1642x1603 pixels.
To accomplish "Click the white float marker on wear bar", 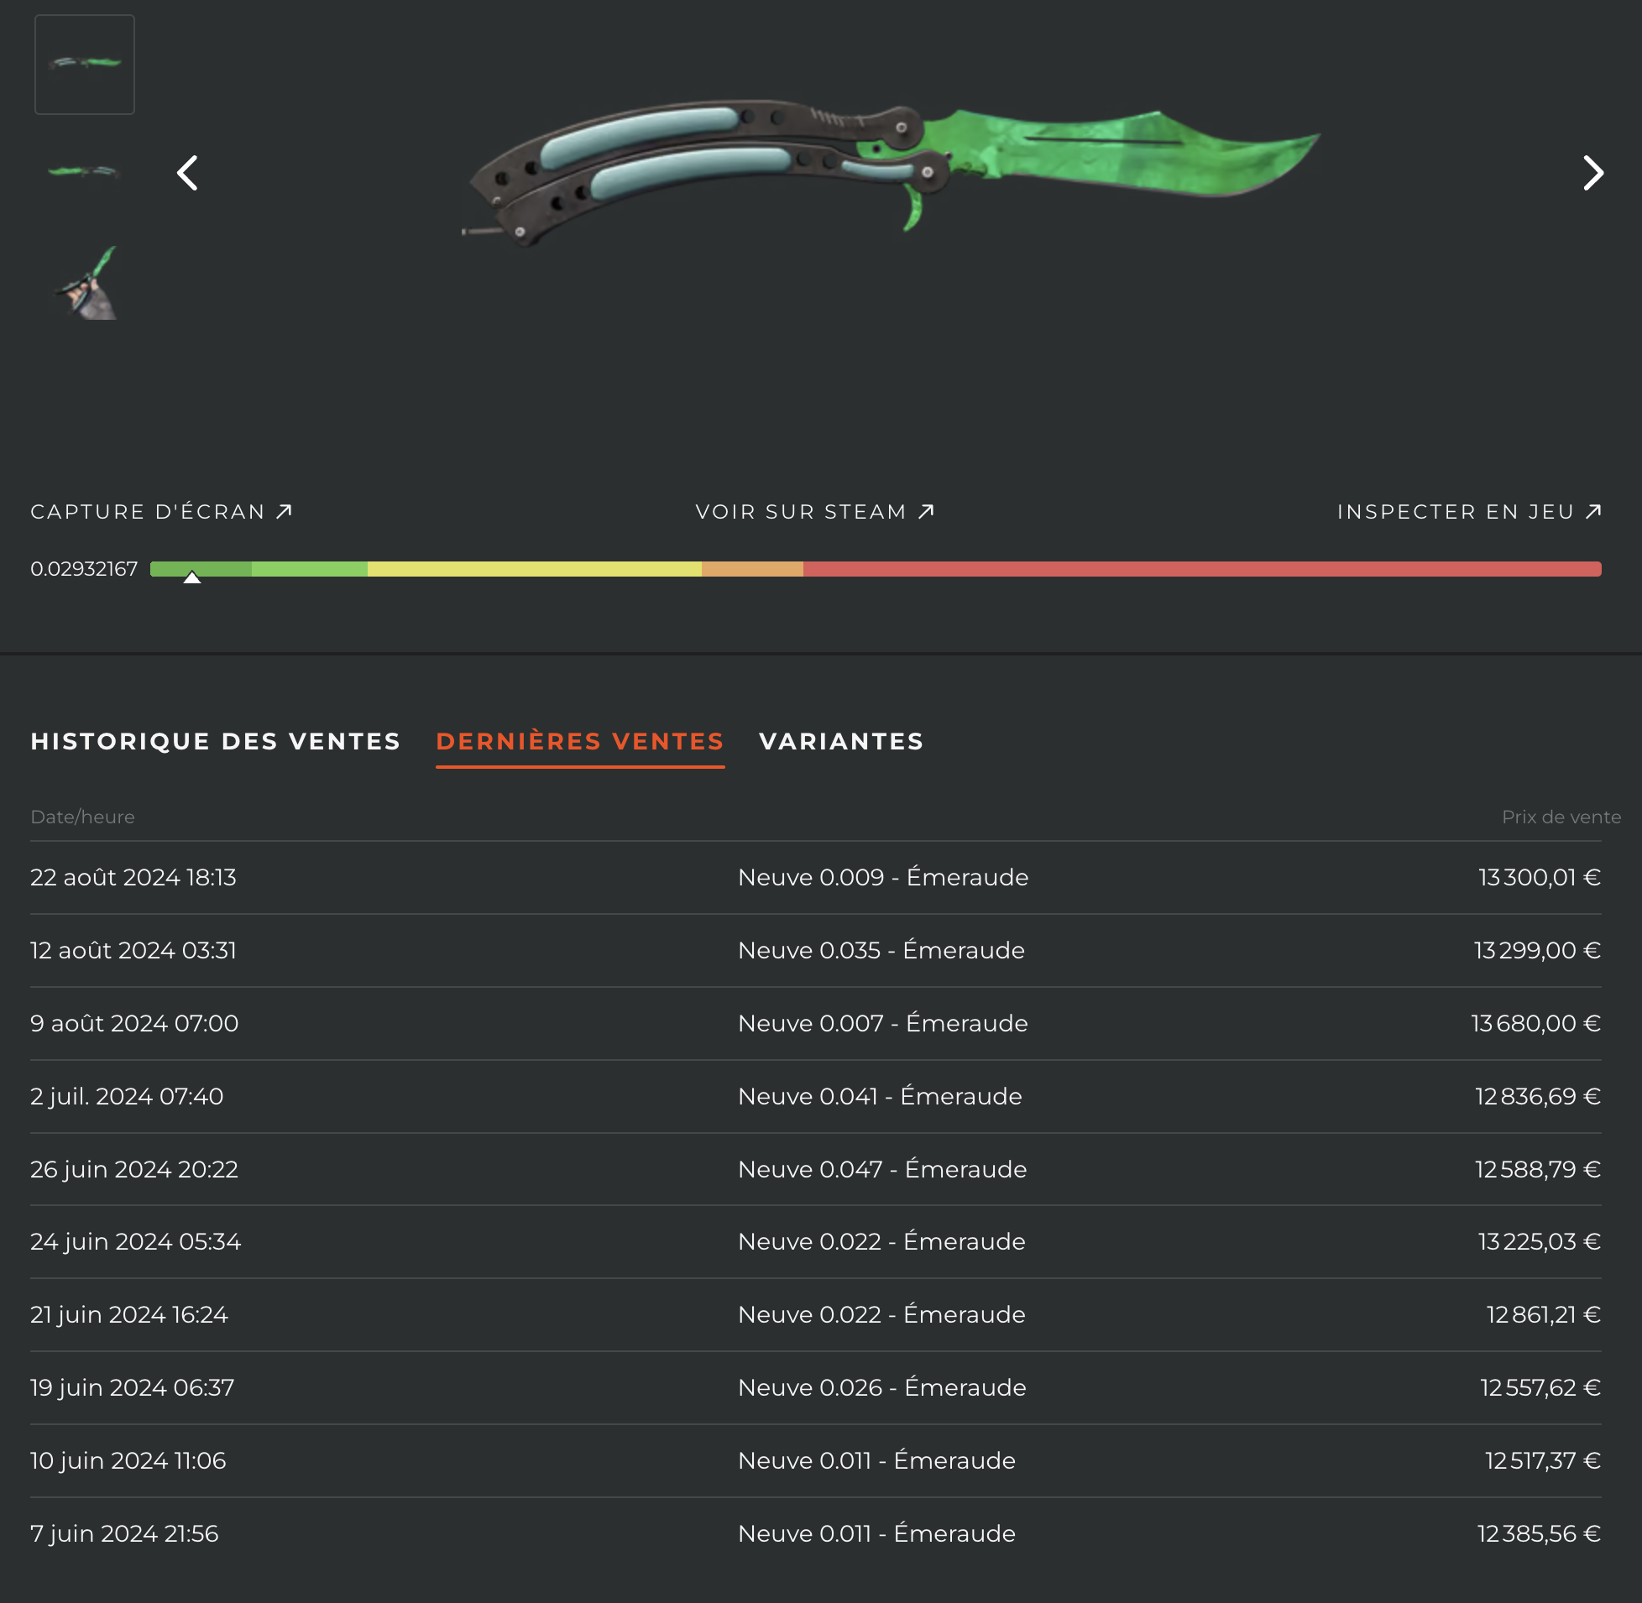I will 192,577.
